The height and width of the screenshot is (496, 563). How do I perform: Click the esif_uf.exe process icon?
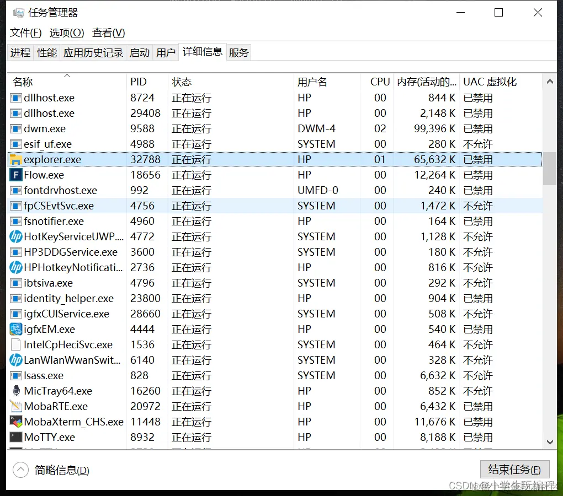tap(15, 144)
